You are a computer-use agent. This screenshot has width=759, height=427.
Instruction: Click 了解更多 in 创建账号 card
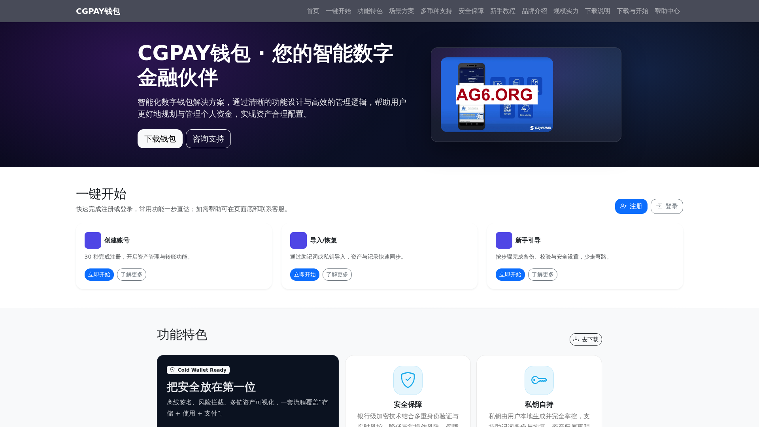tap(132, 274)
